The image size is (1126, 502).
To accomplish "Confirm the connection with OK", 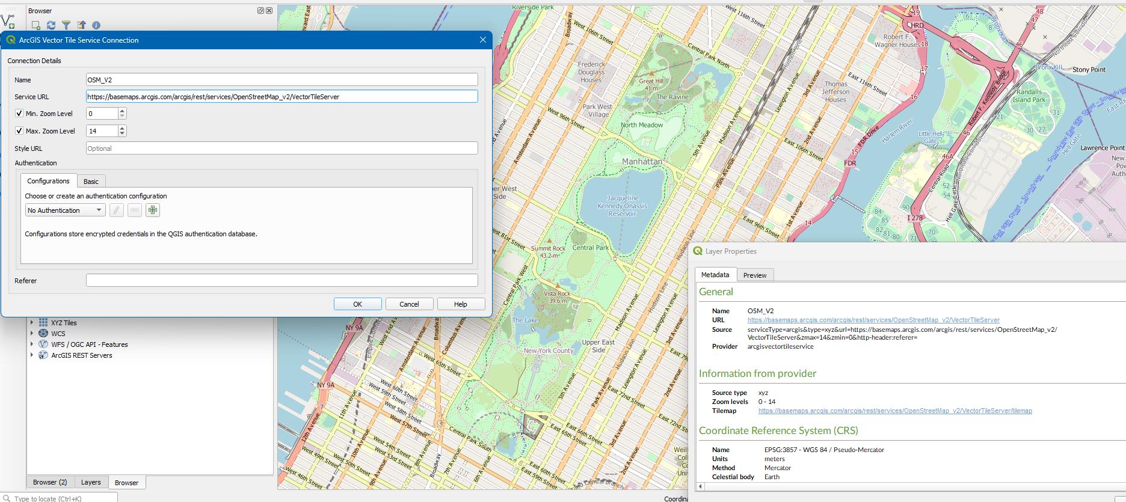I will [x=357, y=304].
